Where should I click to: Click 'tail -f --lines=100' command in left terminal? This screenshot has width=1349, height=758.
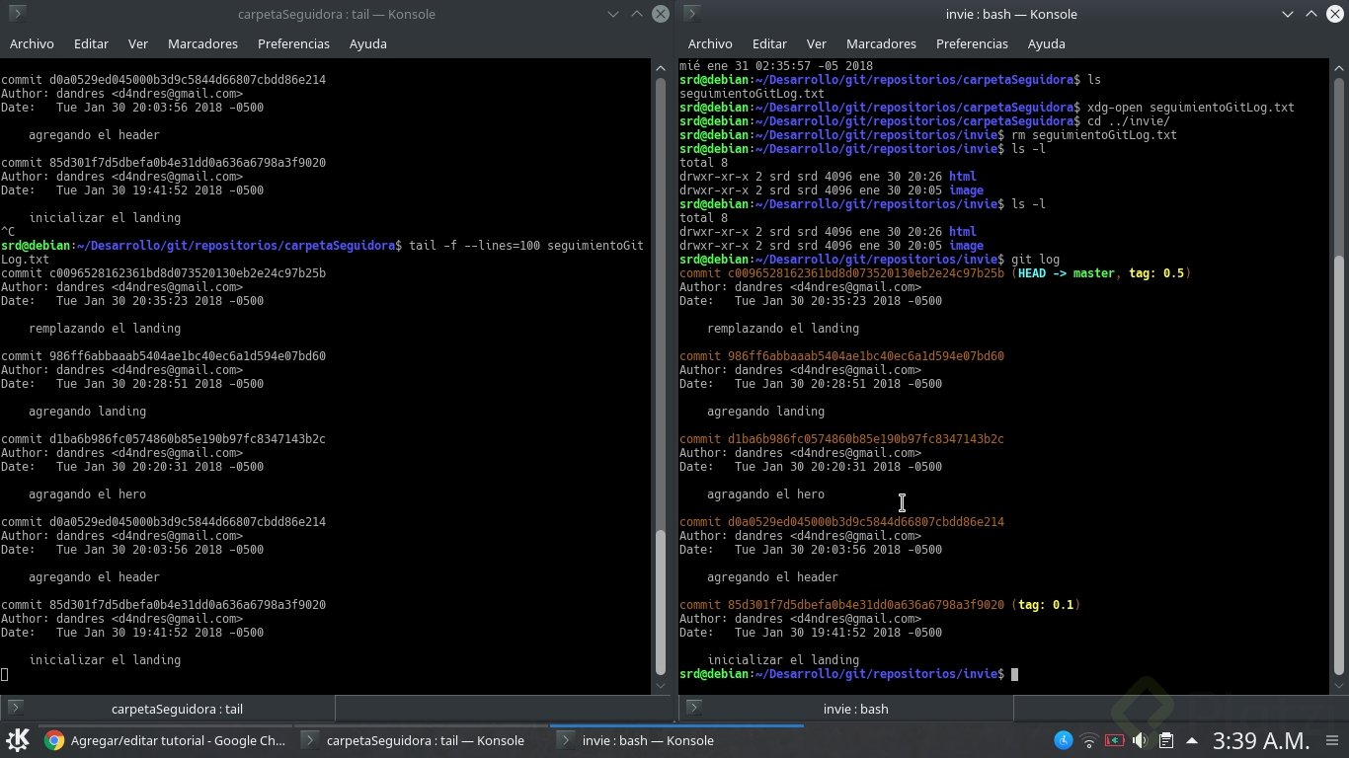click(x=474, y=246)
